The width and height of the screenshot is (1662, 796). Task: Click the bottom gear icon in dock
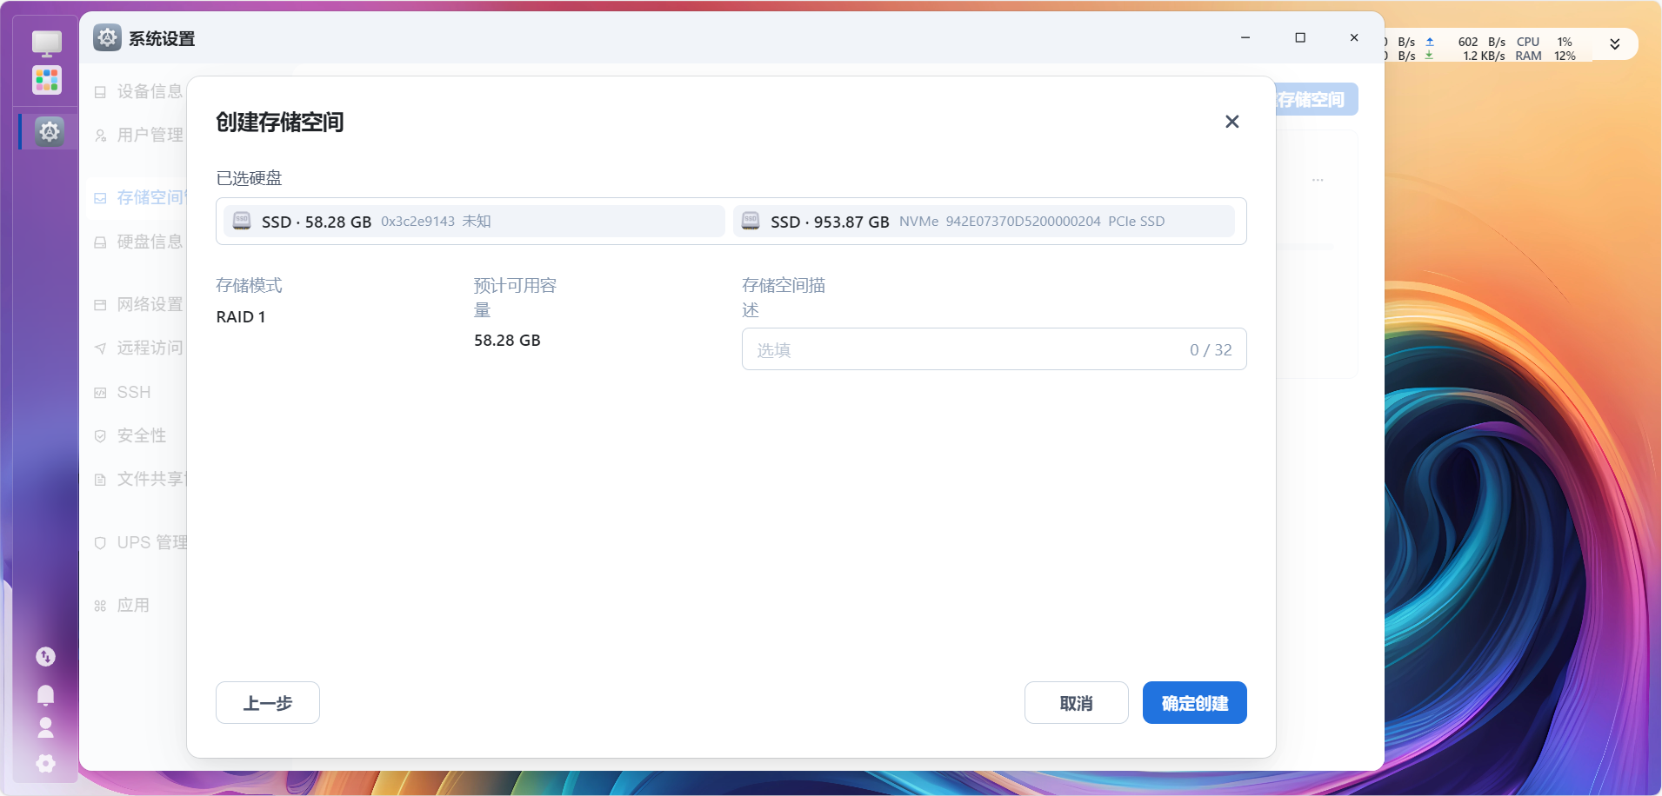46,763
